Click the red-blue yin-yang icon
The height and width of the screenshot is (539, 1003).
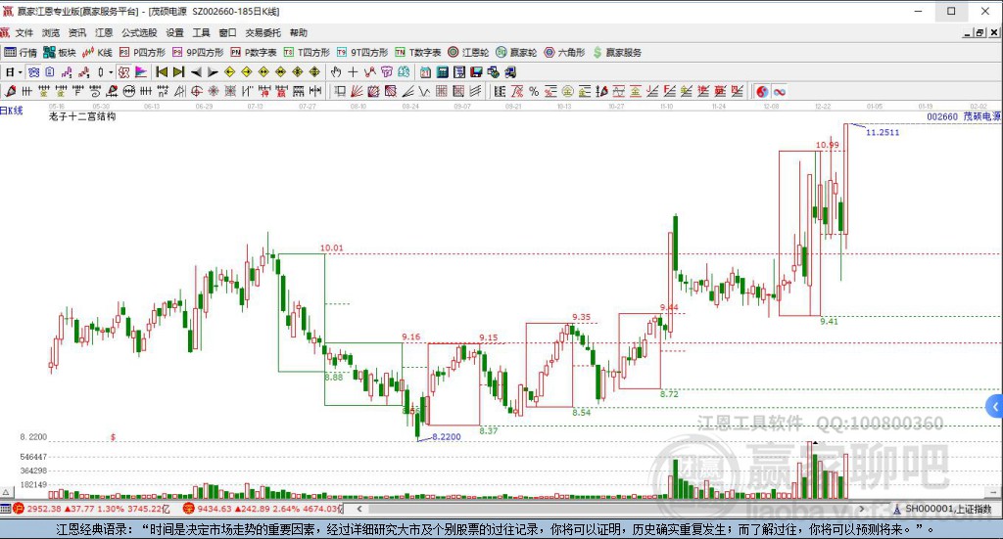point(762,91)
